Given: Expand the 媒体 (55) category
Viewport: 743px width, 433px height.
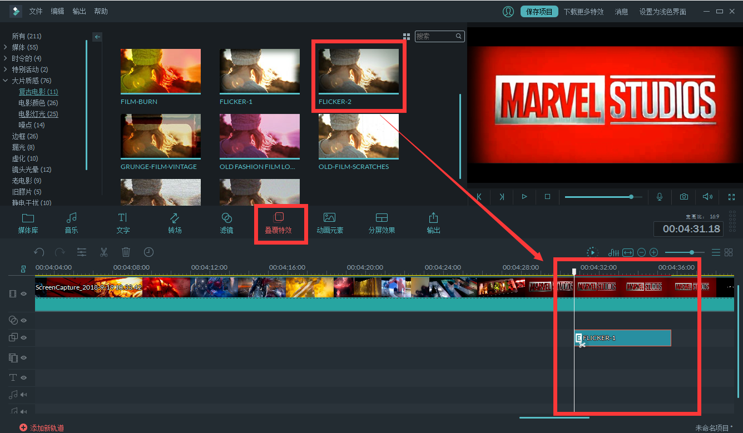Looking at the screenshot, I should pyautogui.click(x=5, y=47).
